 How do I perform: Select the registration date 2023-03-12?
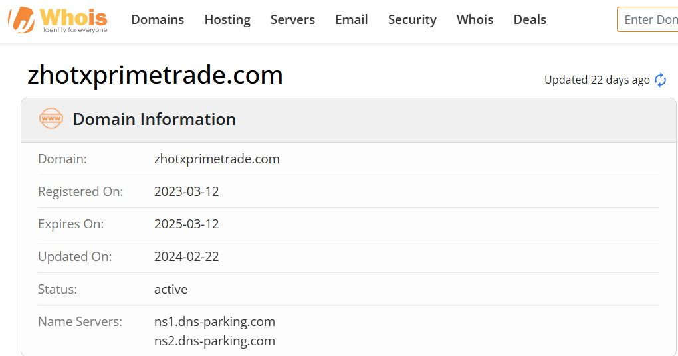(186, 191)
